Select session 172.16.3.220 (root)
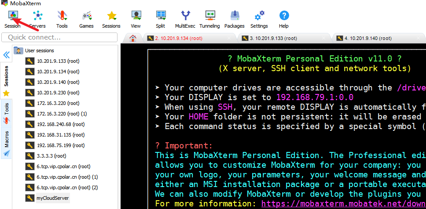 pyautogui.click(x=58, y=103)
